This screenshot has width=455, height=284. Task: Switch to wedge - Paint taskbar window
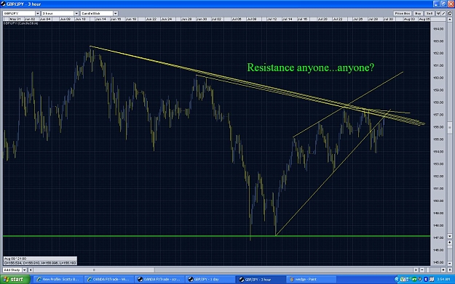click(311, 280)
